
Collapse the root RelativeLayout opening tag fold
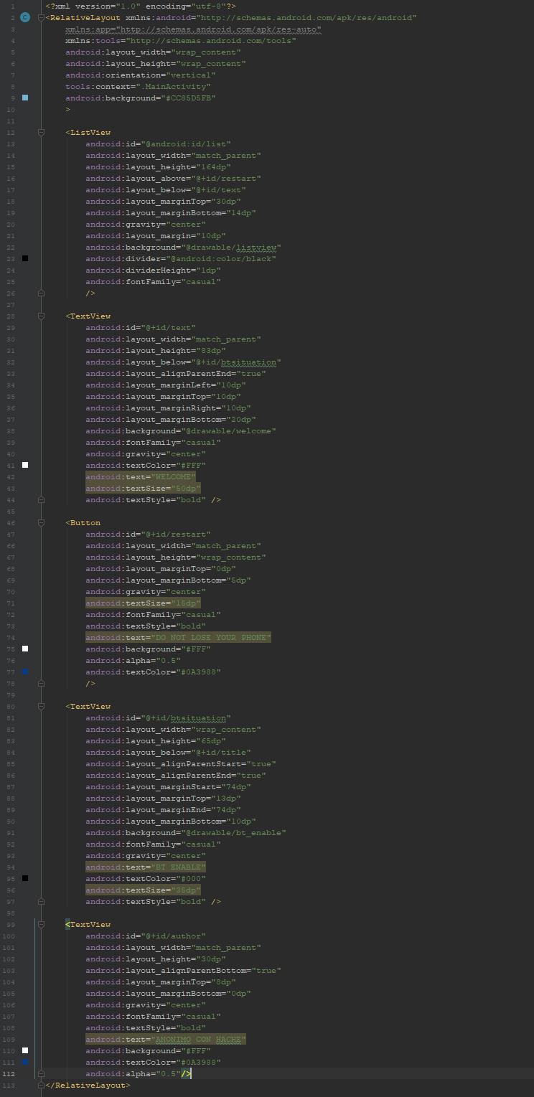click(x=41, y=17)
